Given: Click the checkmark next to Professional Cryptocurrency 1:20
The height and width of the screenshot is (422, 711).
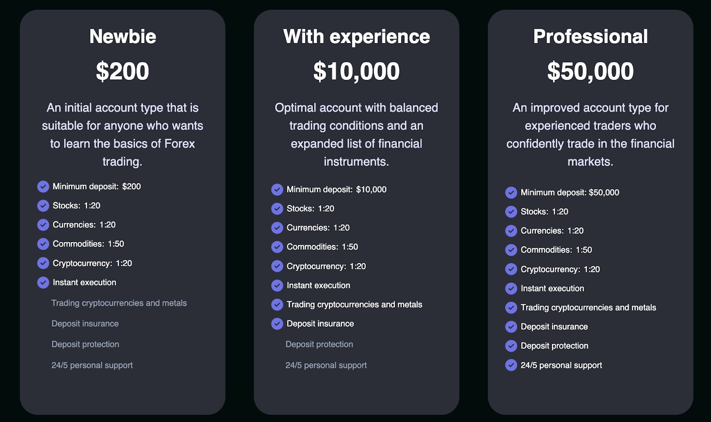Looking at the screenshot, I should point(511,269).
